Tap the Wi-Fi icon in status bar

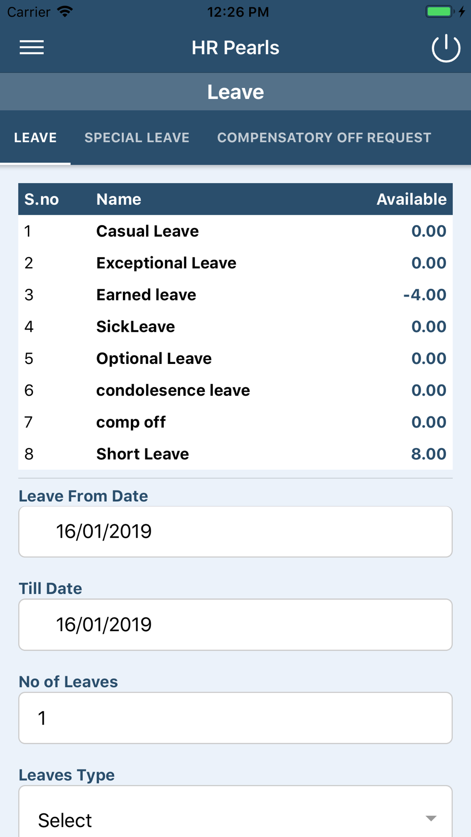click(x=65, y=11)
